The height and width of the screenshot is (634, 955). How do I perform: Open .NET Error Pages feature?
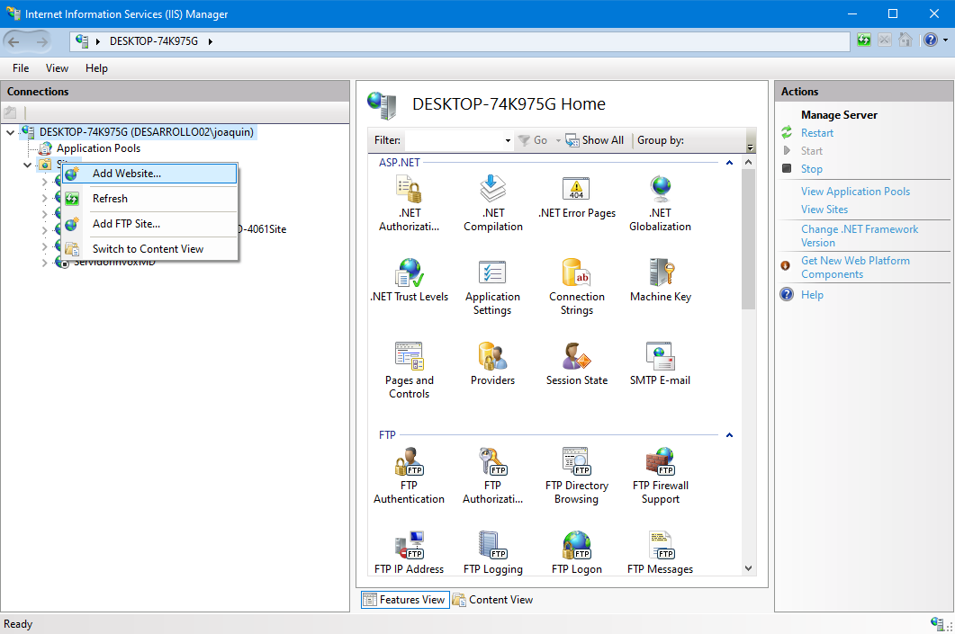(577, 197)
